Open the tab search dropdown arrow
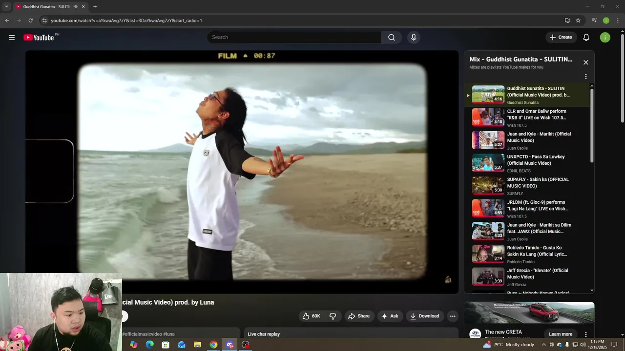The width and height of the screenshot is (625, 351). 6,7
